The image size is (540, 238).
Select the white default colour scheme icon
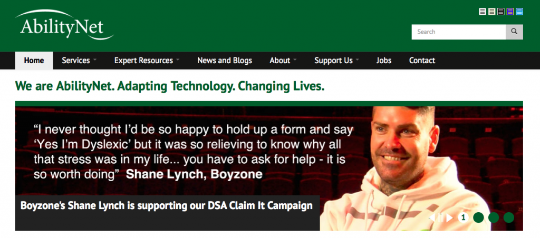pos(483,12)
